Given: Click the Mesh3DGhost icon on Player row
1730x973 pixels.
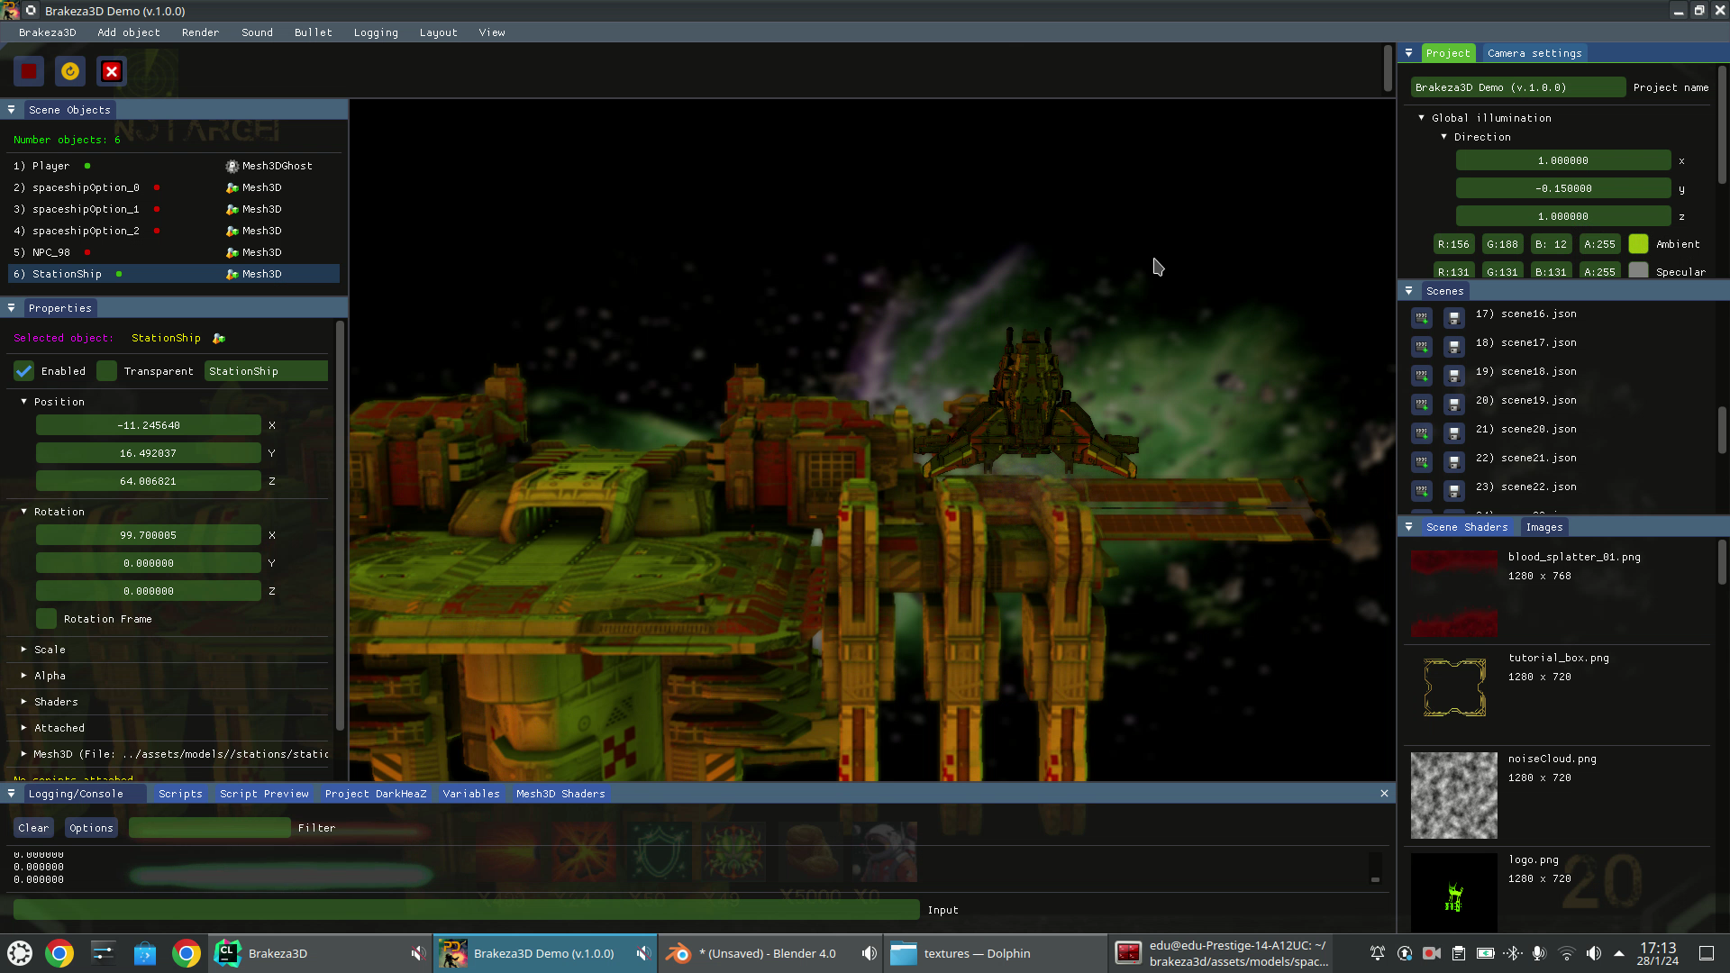Looking at the screenshot, I should pos(232,166).
